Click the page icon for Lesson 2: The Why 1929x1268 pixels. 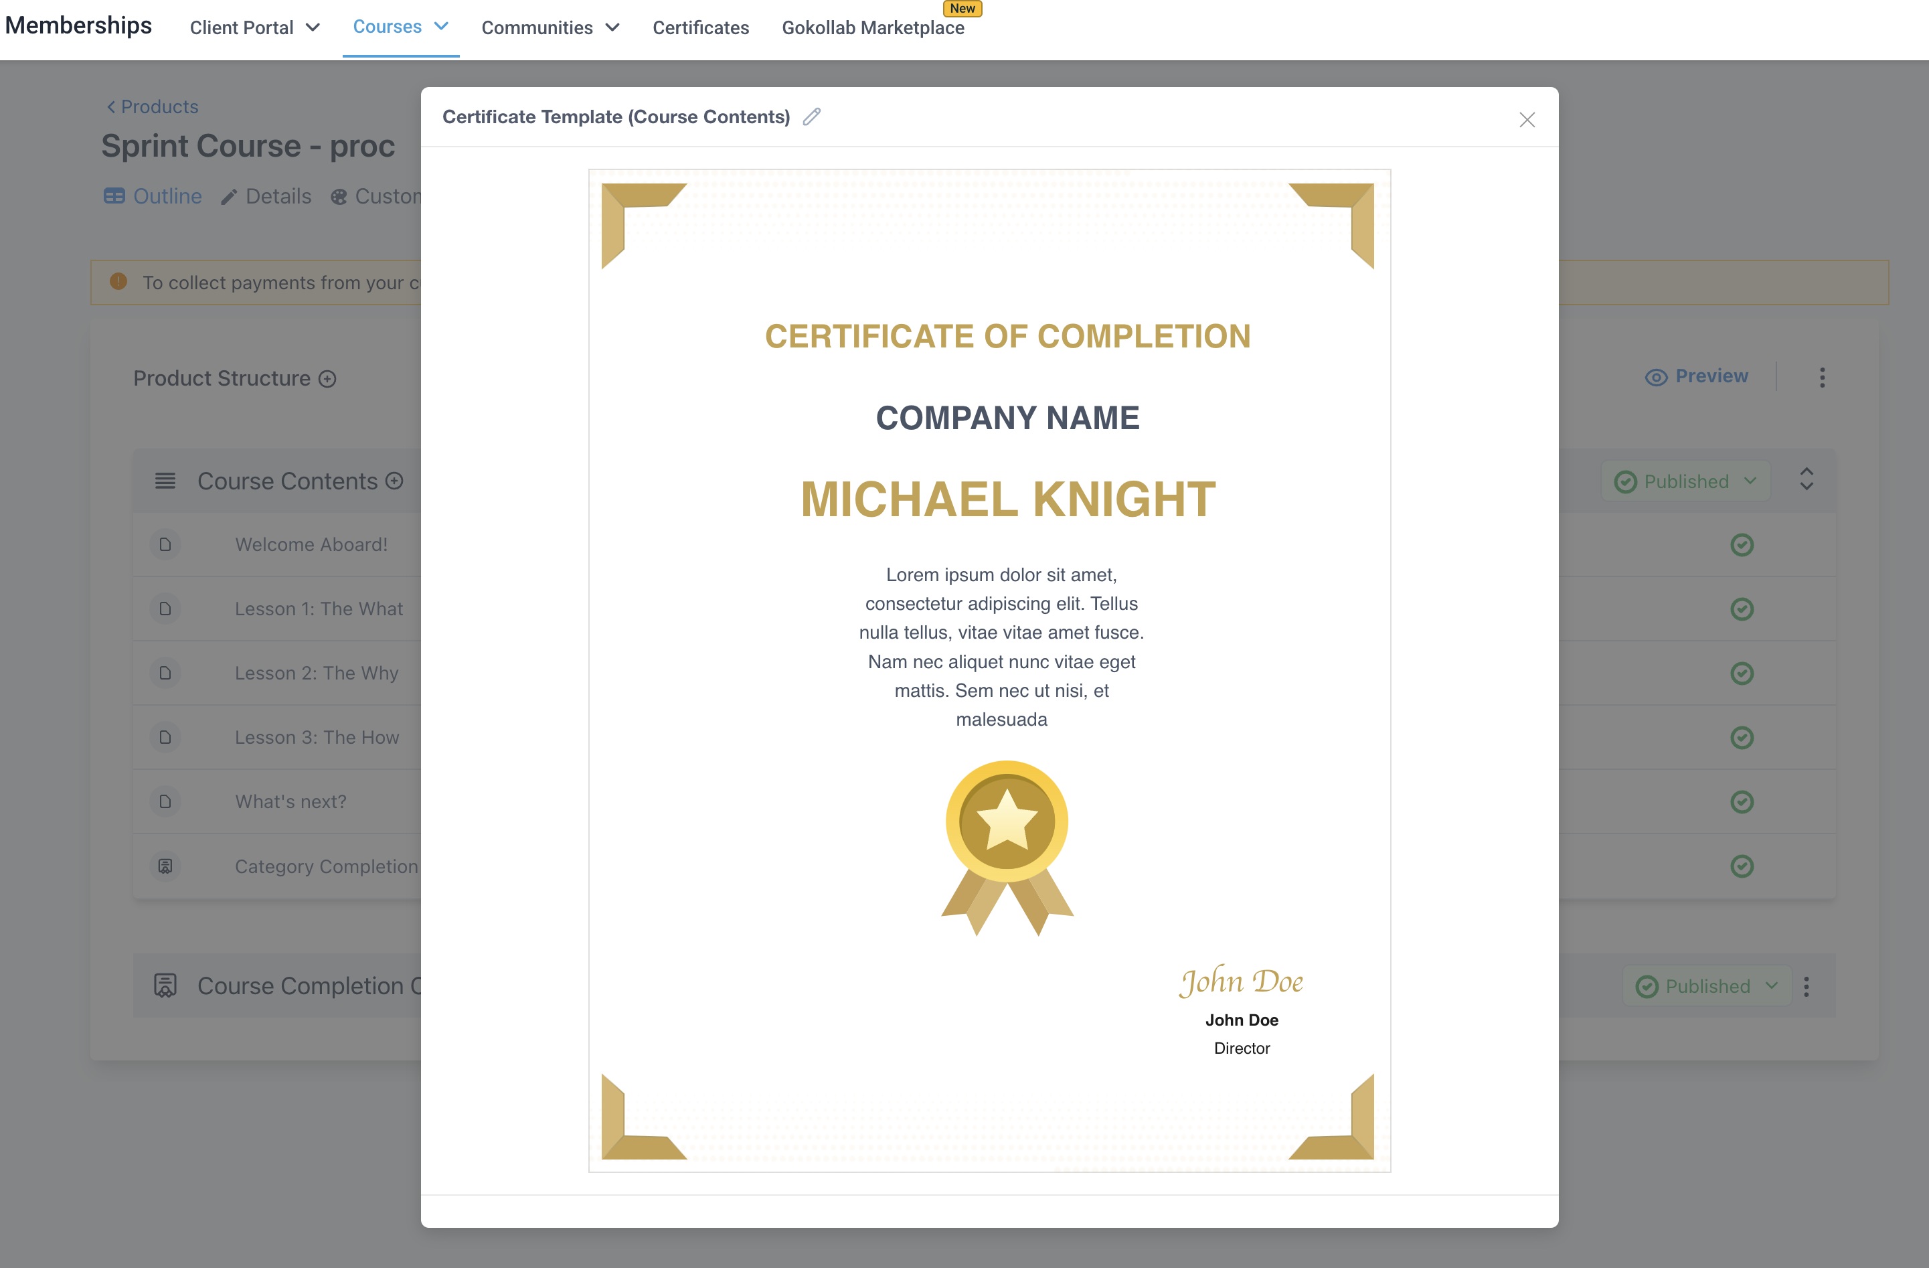click(165, 673)
